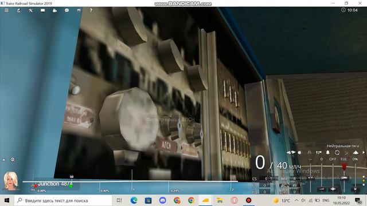Open the camera view menu
The width and height of the screenshot is (367, 206).
[x=55, y=10]
